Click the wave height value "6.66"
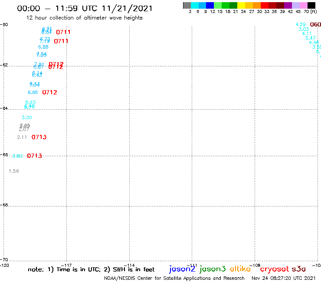This screenshot has height=282, width=321. coord(33,92)
